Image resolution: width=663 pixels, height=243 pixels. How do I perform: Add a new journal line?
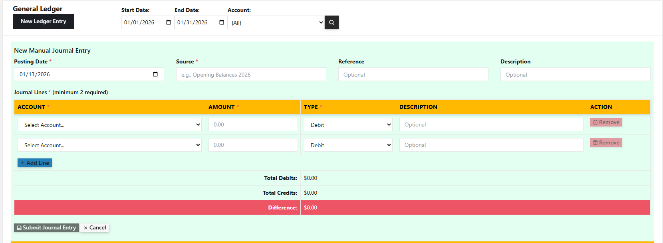click(35, 163)
